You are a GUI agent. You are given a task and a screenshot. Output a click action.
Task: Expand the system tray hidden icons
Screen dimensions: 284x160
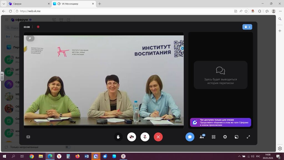pos(239,156)
